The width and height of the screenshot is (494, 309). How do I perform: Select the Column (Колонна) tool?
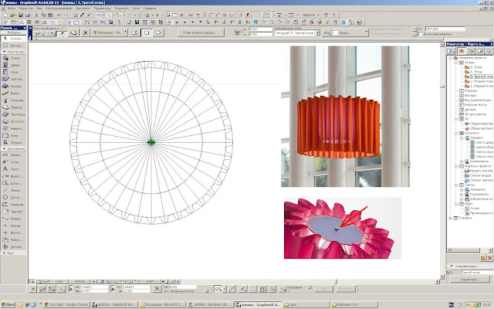coord(12,100)
